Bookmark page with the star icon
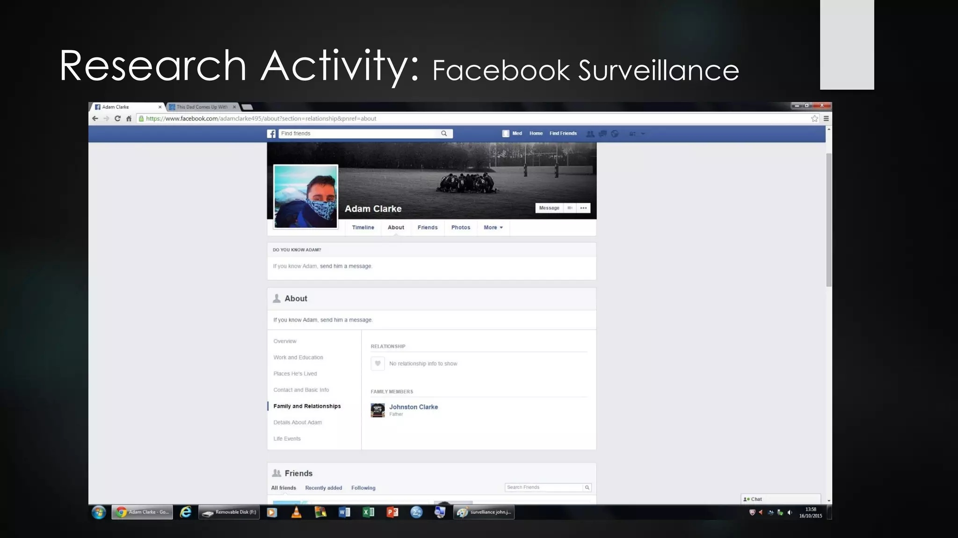 click(814, 119)
